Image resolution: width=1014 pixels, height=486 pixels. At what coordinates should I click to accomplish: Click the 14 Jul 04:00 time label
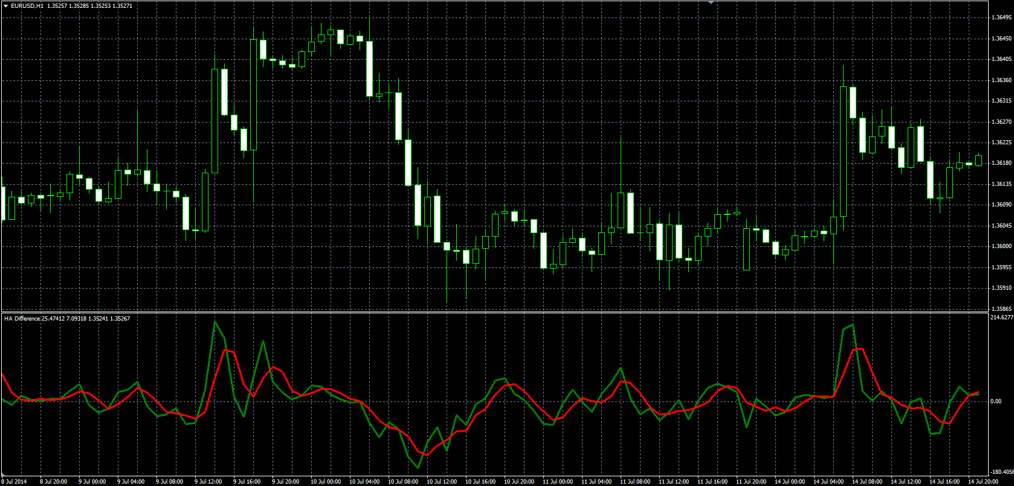tap(828, 481)
